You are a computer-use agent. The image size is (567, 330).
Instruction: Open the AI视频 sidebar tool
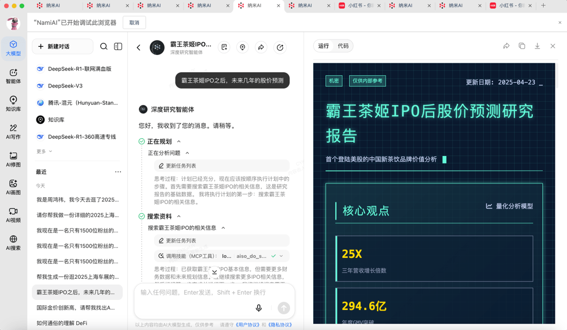click(13, 215)
